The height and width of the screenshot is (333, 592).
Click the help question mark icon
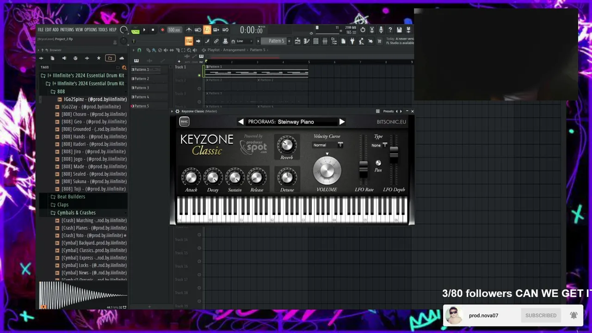[x=390, y=30]
